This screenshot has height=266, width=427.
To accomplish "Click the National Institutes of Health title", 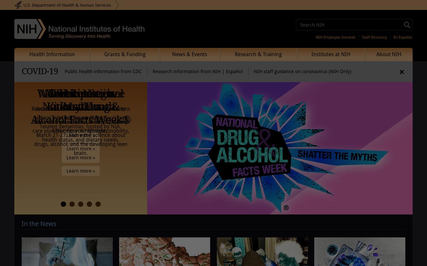I will coord(96,29).
